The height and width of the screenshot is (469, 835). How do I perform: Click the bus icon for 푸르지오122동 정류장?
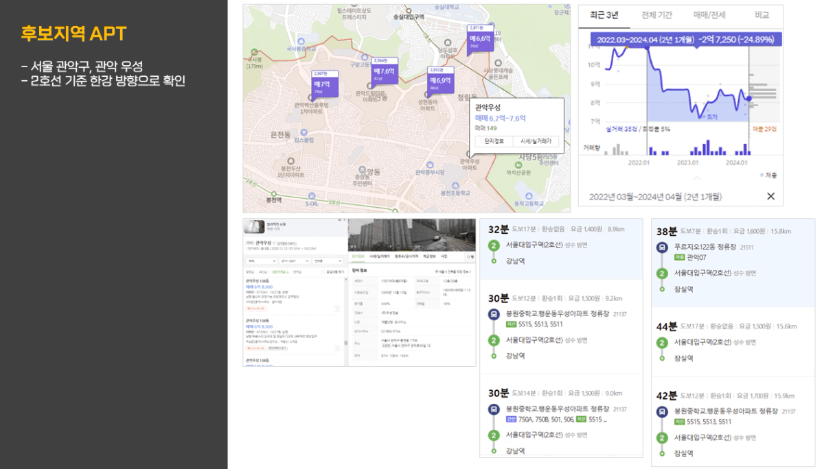coord(662,248)
